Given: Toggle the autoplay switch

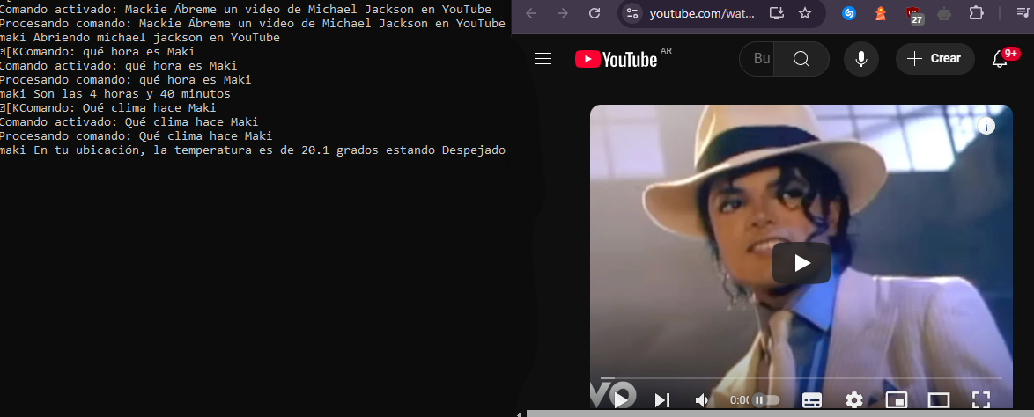Looking at the screenshot, I should click(x=765, y=400).
